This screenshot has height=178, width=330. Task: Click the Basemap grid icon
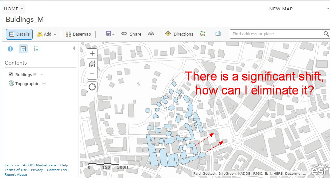point(69,34)
